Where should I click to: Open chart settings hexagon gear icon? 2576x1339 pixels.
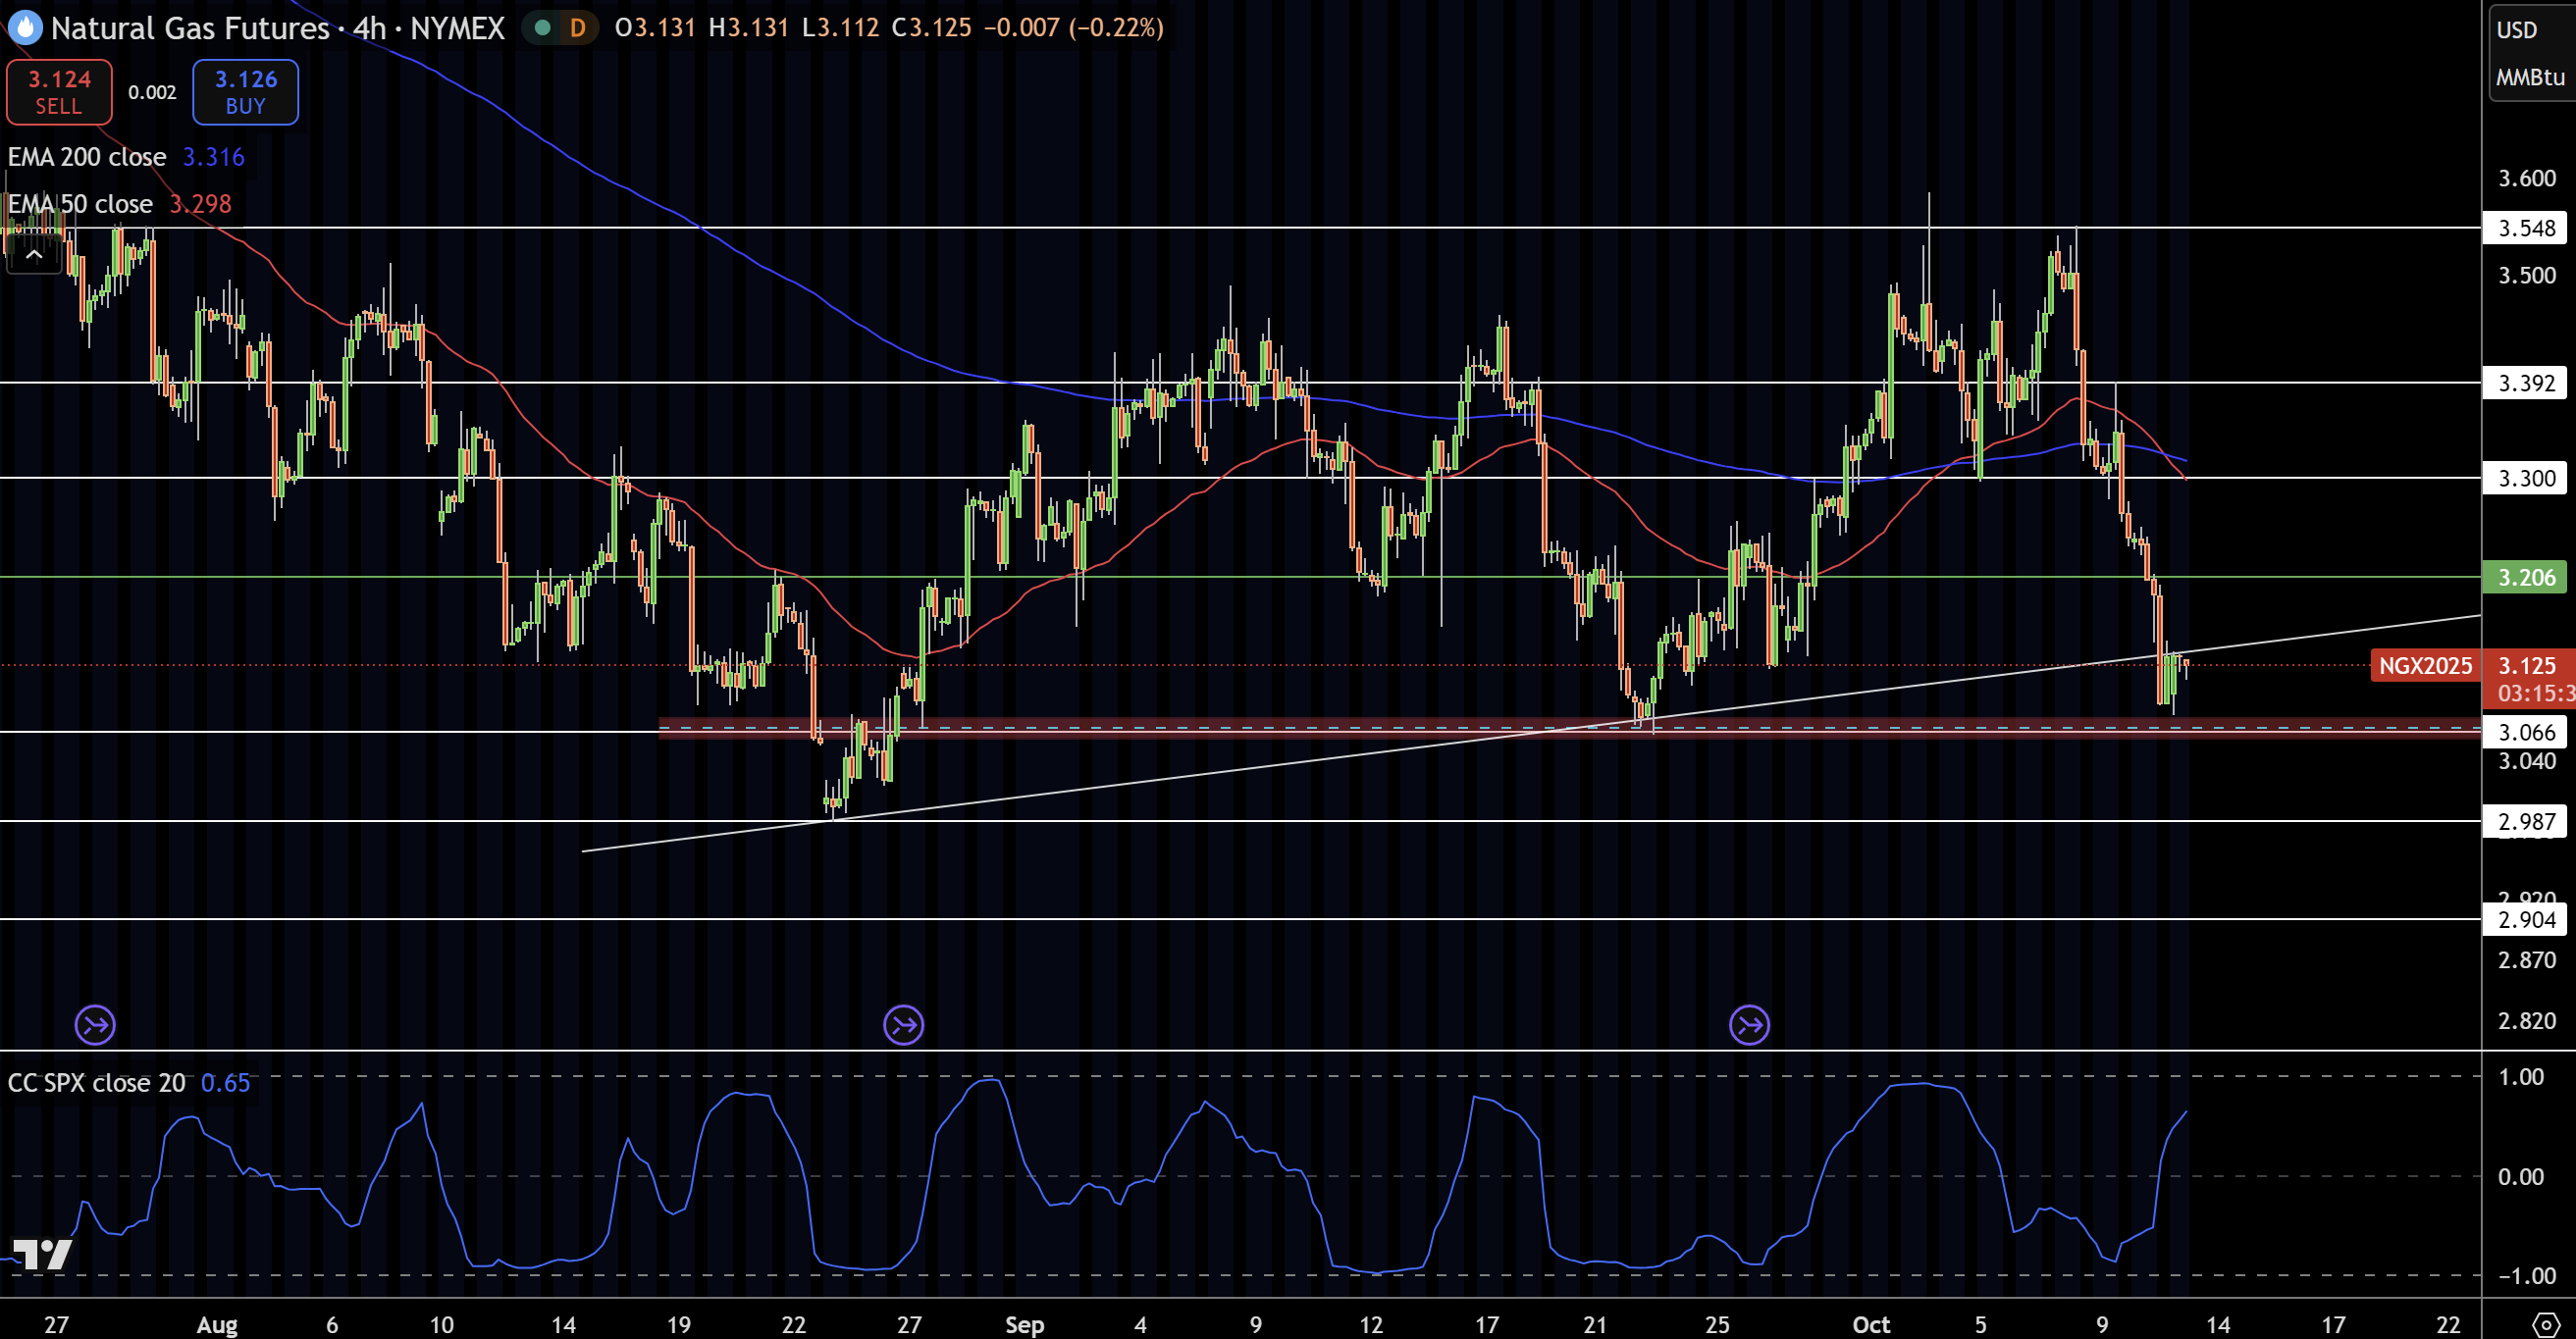(2545, 1325)
